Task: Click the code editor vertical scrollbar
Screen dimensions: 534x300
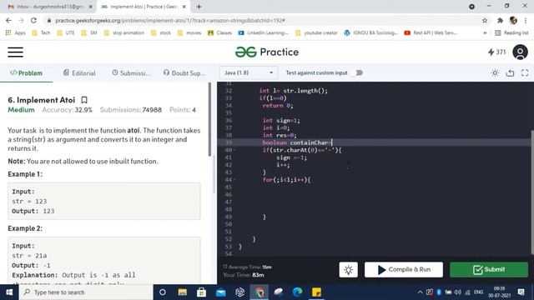Action: (x=532, y=192)
